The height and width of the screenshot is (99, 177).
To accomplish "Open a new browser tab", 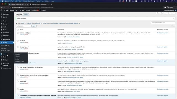I will pyautogui.click(x=51, y=4).
